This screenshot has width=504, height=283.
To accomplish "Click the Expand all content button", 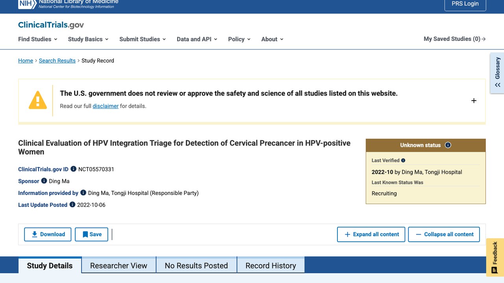I will pyautogui.click(x=371, y=234).
